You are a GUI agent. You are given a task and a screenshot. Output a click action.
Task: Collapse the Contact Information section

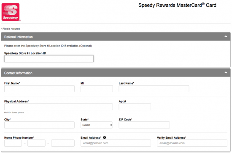tap(226, 73)
